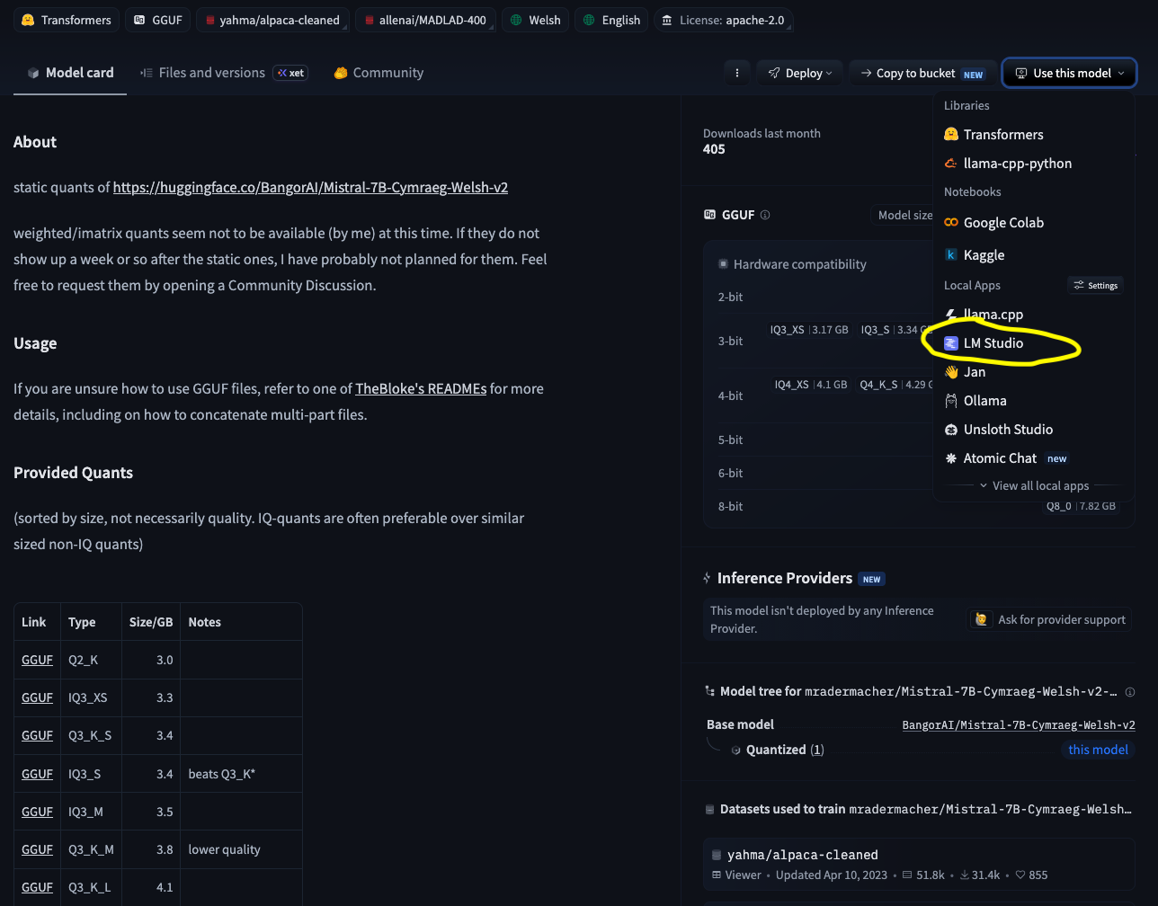Image resolution: width=1158 pixels, height=906 pixels.
Task: Open GGUF link for Q3_K_S row
Action: coord(37,735)
